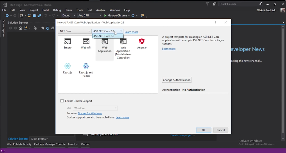This screenshot has width=286, height=153.
Task: Click the Visual Studio logo icon
Action: point(5,5)
